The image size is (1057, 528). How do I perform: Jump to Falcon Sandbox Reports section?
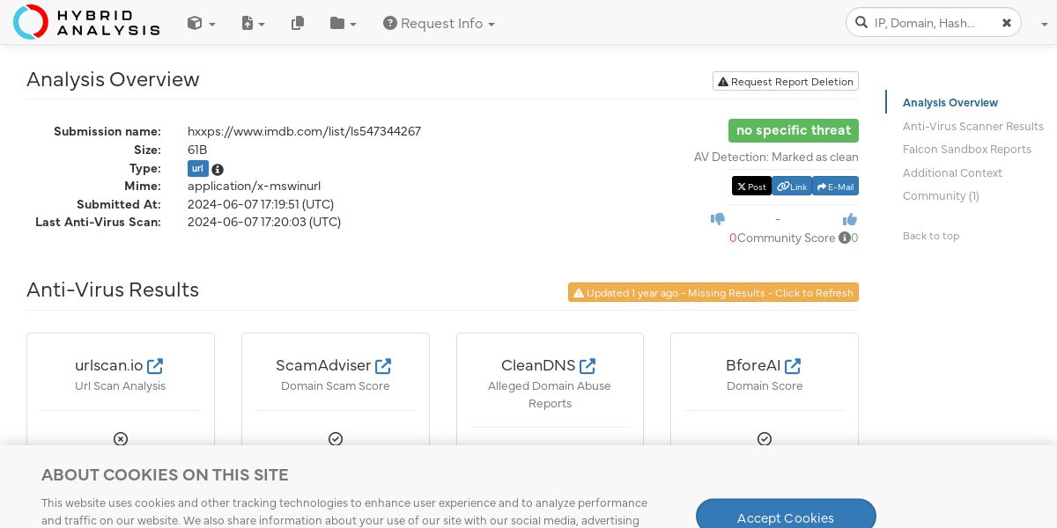[x=967, y=150]
